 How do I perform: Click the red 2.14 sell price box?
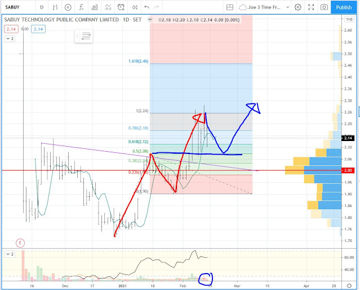tap(11, 29)
